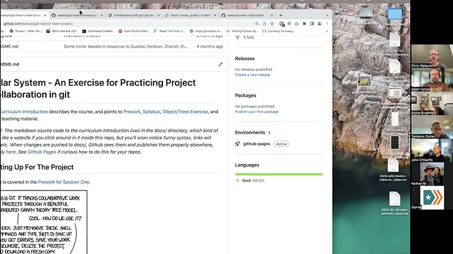
Task: Close the walquis/romeo Description tab
Action: tap(272, 15)
